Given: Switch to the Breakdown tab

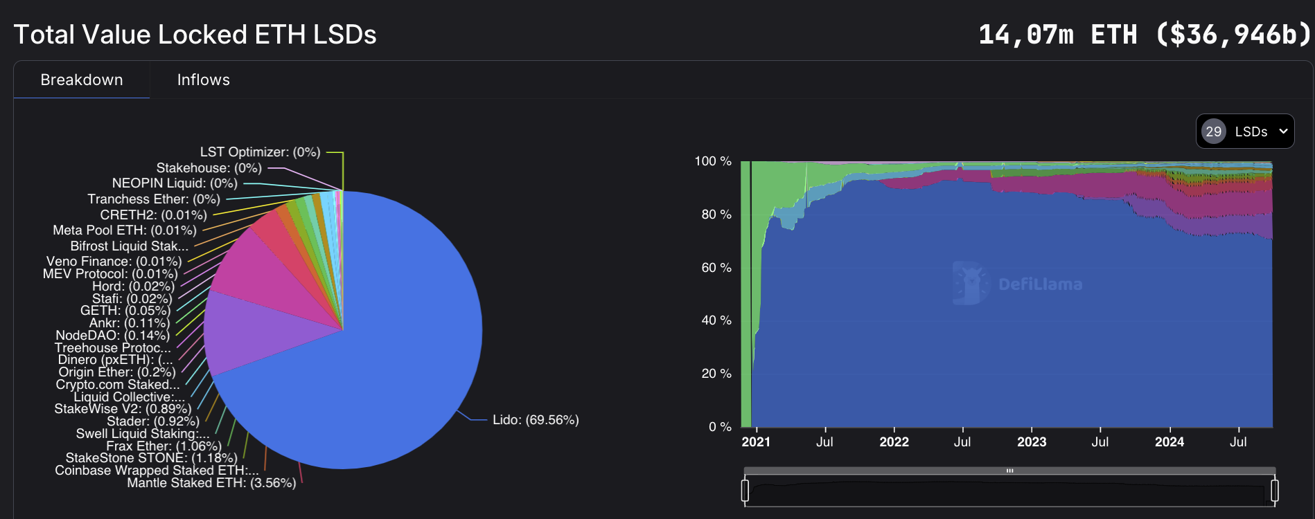Looking at the screenshot, I should click(82, 80).
